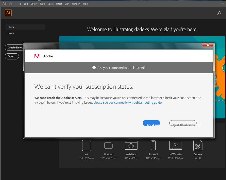Click the Open button
This screenshot has height=180, width=226.
tap(12, 56)
